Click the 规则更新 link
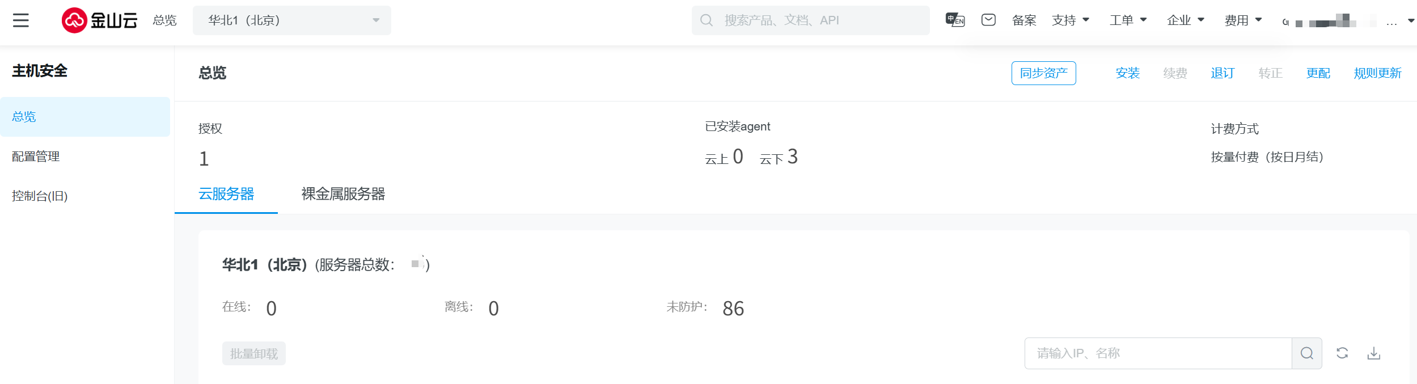 (1377, 73)
